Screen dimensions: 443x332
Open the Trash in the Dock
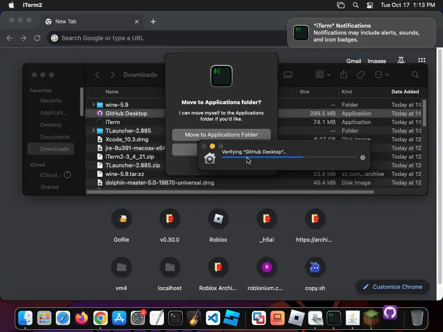pyautogui.click(x=417, y=318)
